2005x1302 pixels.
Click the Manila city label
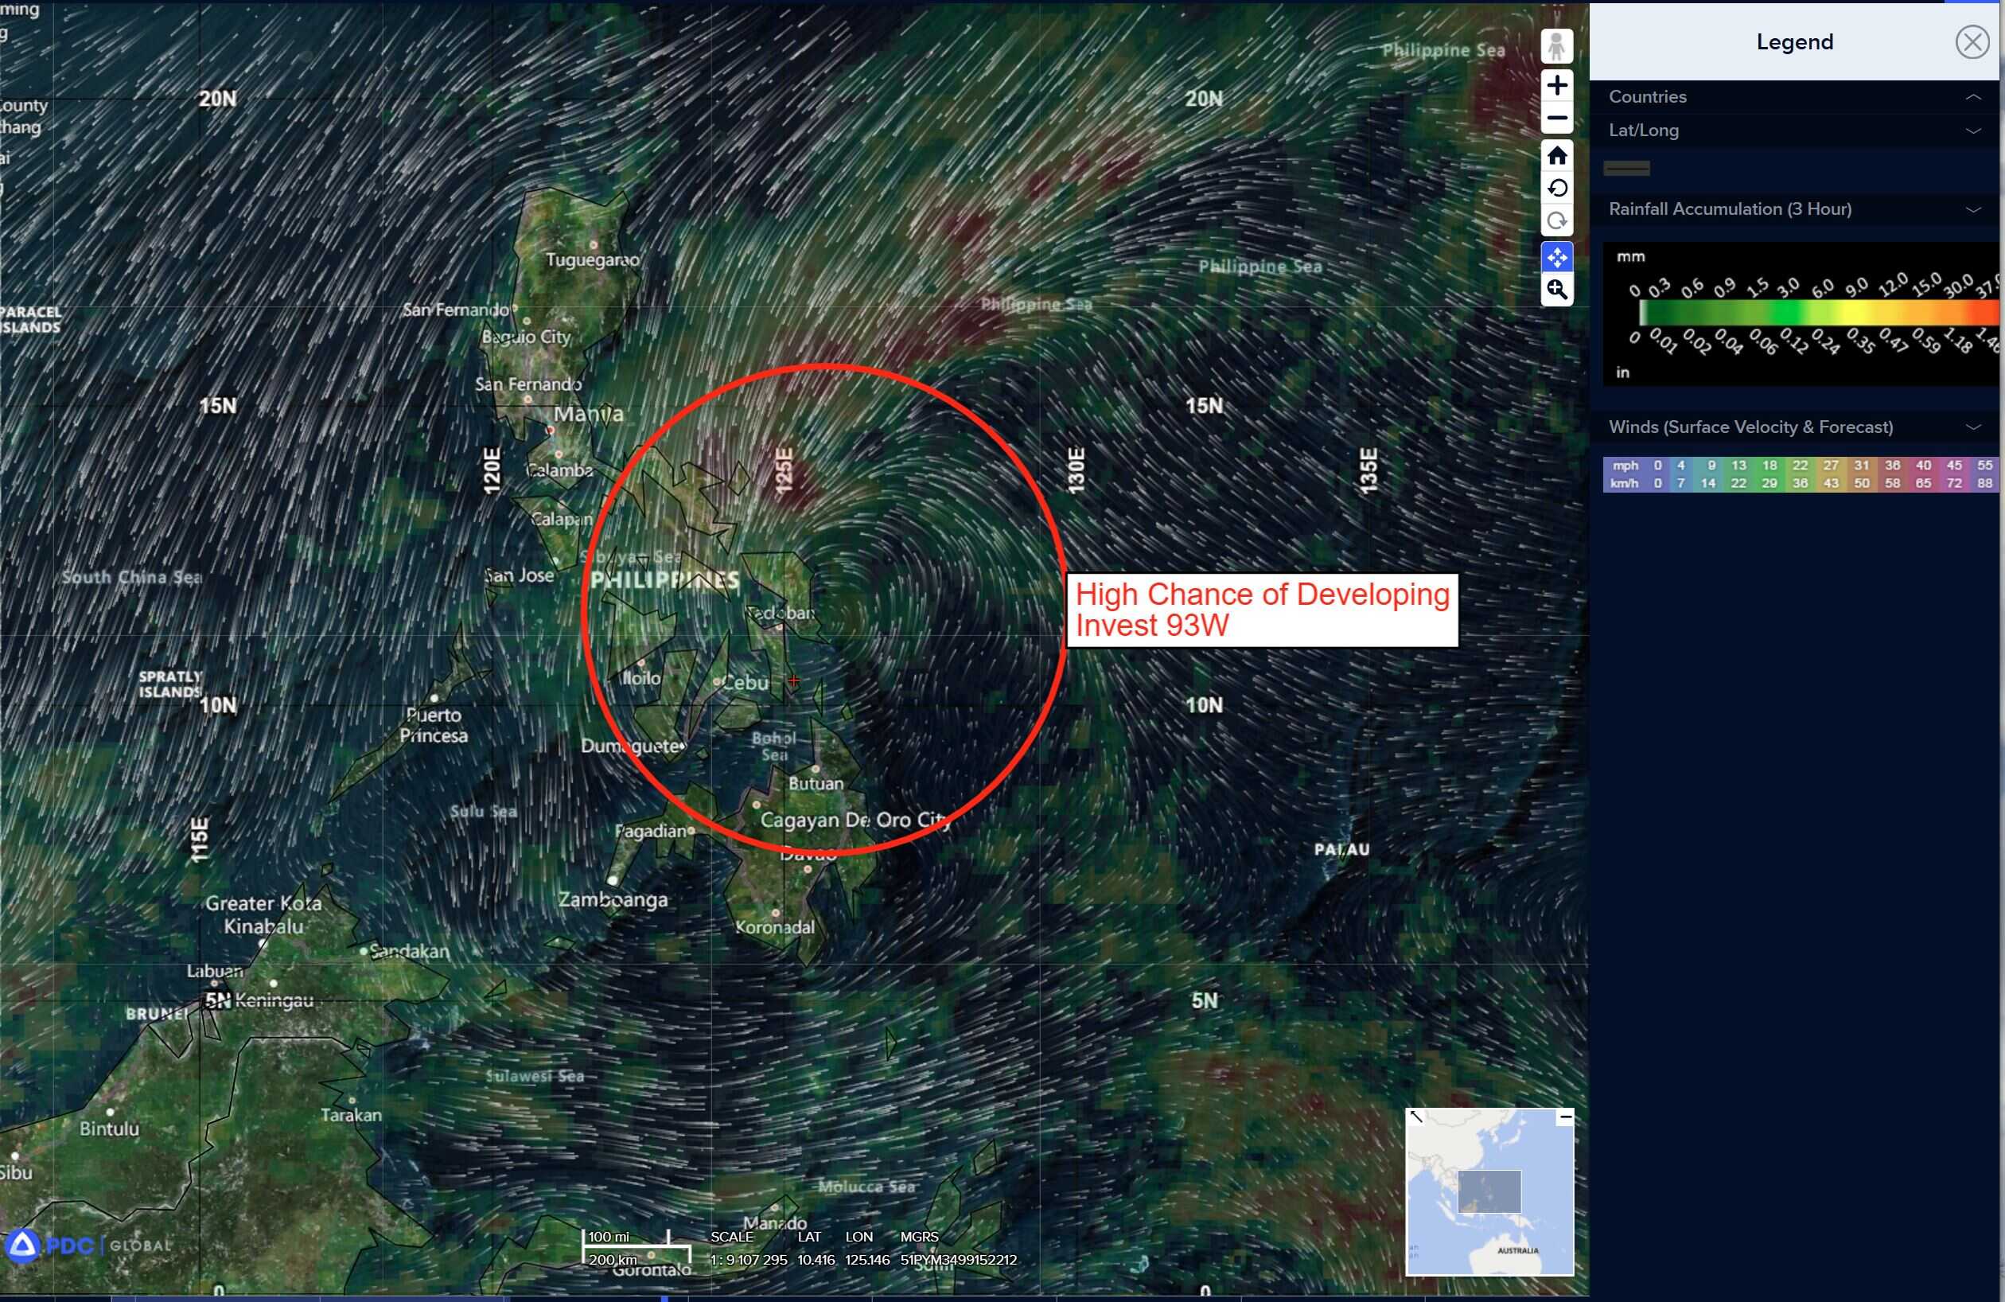click(588, 414)
